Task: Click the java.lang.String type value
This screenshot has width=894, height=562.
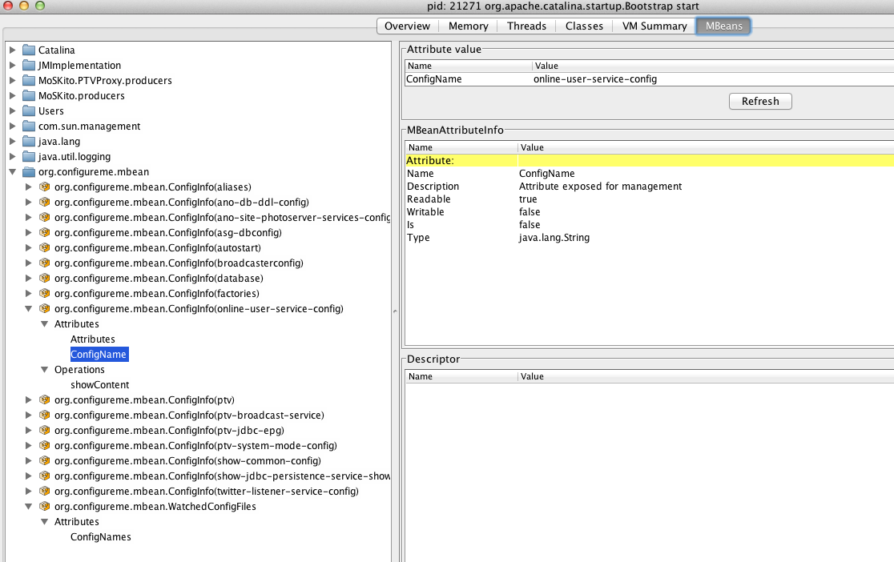Action: coord(554,238)
